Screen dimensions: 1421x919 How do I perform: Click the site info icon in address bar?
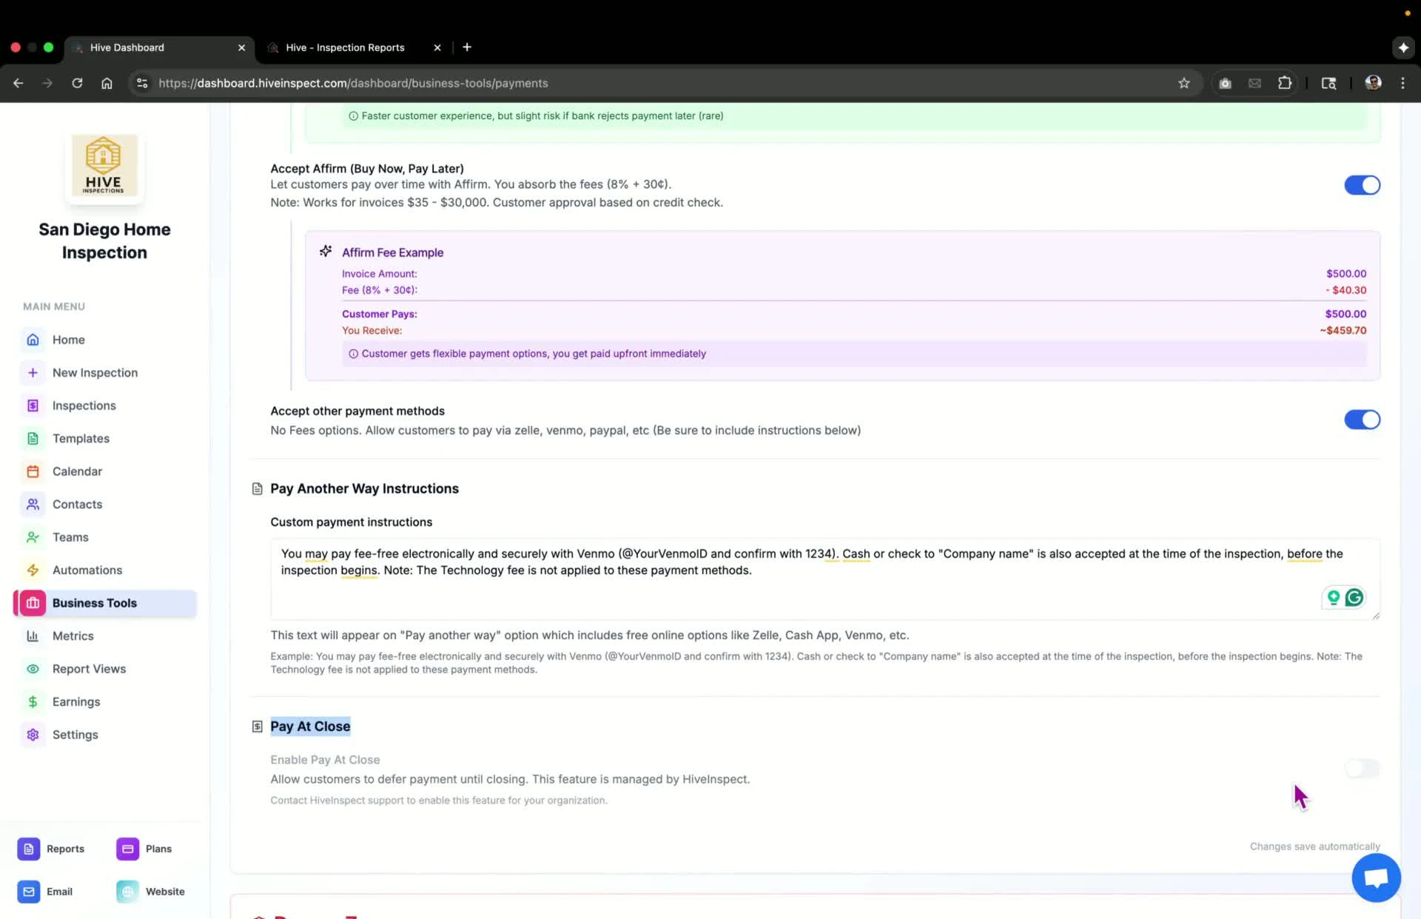pyautogui.click(x=142, y=83)
